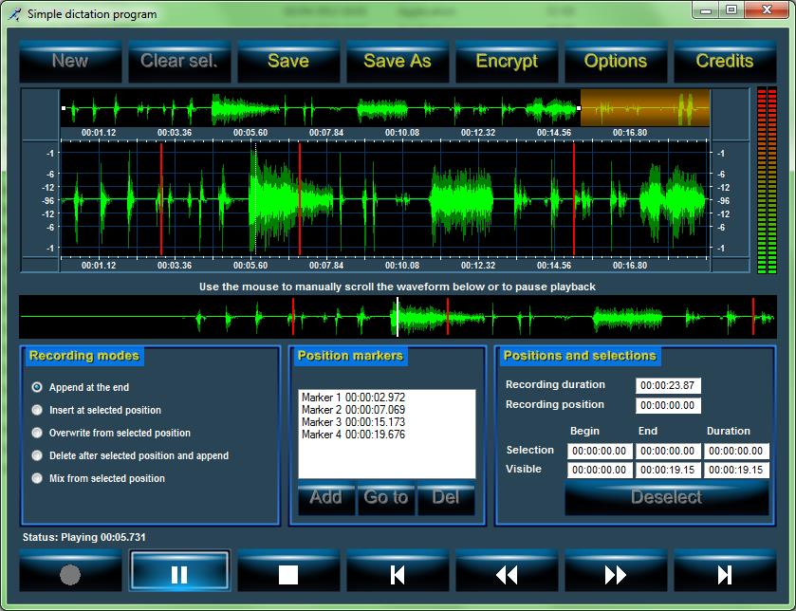Click the Encrypt button

(x=507, y=61)
